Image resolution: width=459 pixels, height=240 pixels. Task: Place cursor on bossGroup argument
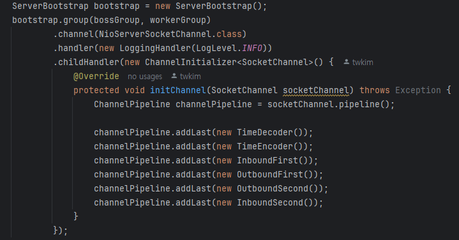coord(117,20)
